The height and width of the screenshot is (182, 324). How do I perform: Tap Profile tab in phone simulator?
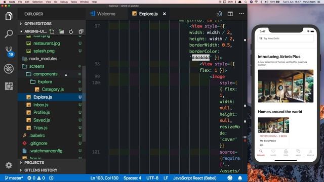point(310,153)
